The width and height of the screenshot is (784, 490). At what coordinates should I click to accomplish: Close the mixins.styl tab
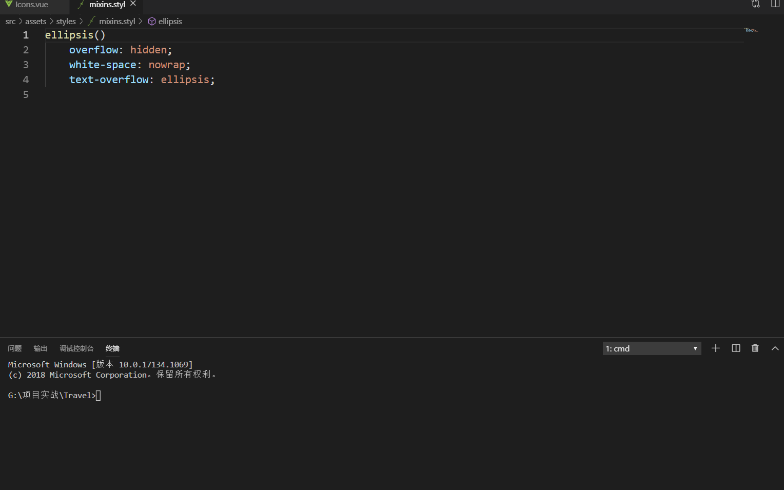[132, 4]
